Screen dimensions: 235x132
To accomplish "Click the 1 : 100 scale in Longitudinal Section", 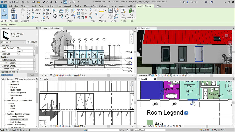I will point(44,76).
